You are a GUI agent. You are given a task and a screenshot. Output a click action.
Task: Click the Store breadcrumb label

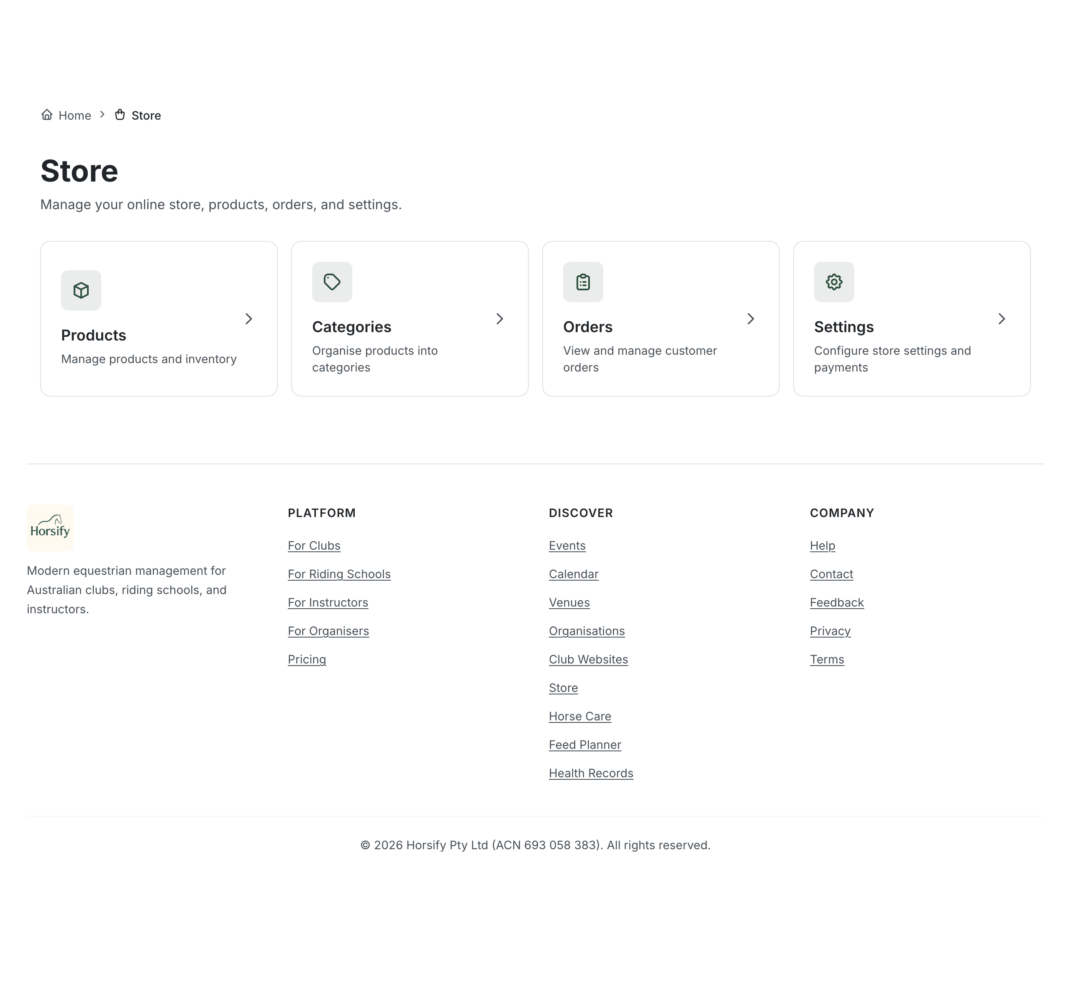pos(146,115)
